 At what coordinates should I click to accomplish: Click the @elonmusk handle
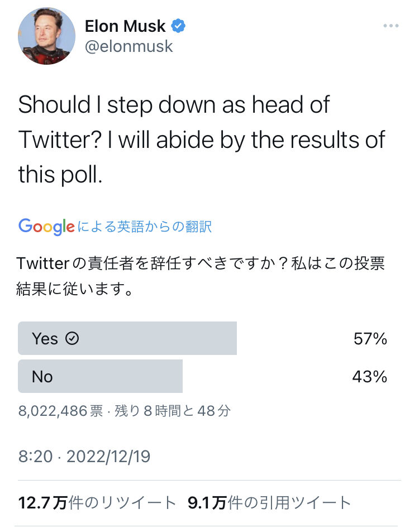128,46
